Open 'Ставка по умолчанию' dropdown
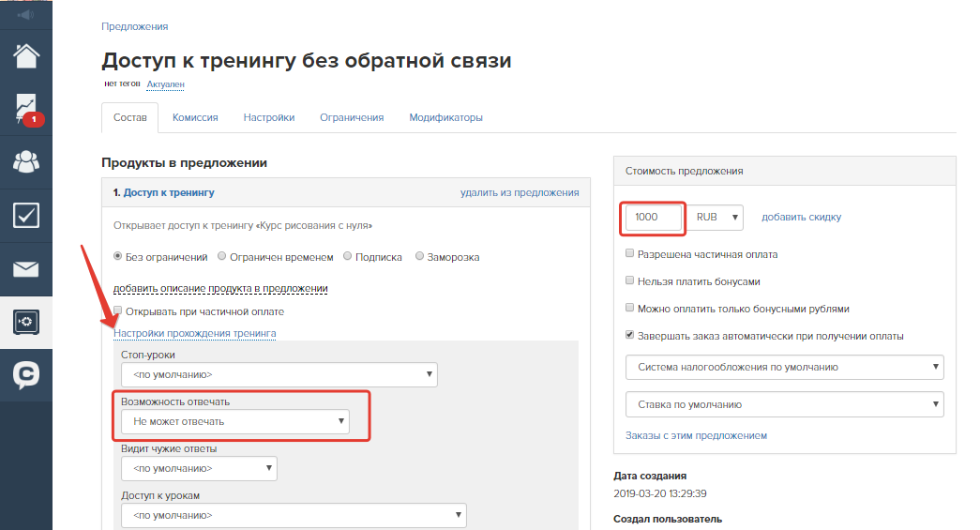Screen dimensions: 980x530 (784, 404)
